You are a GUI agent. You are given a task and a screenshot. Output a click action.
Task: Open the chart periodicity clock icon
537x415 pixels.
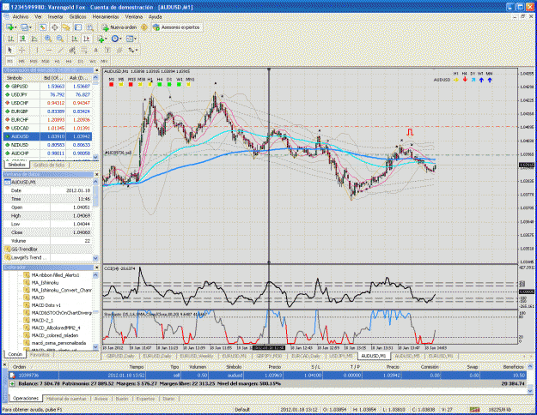tap(115, 39)
